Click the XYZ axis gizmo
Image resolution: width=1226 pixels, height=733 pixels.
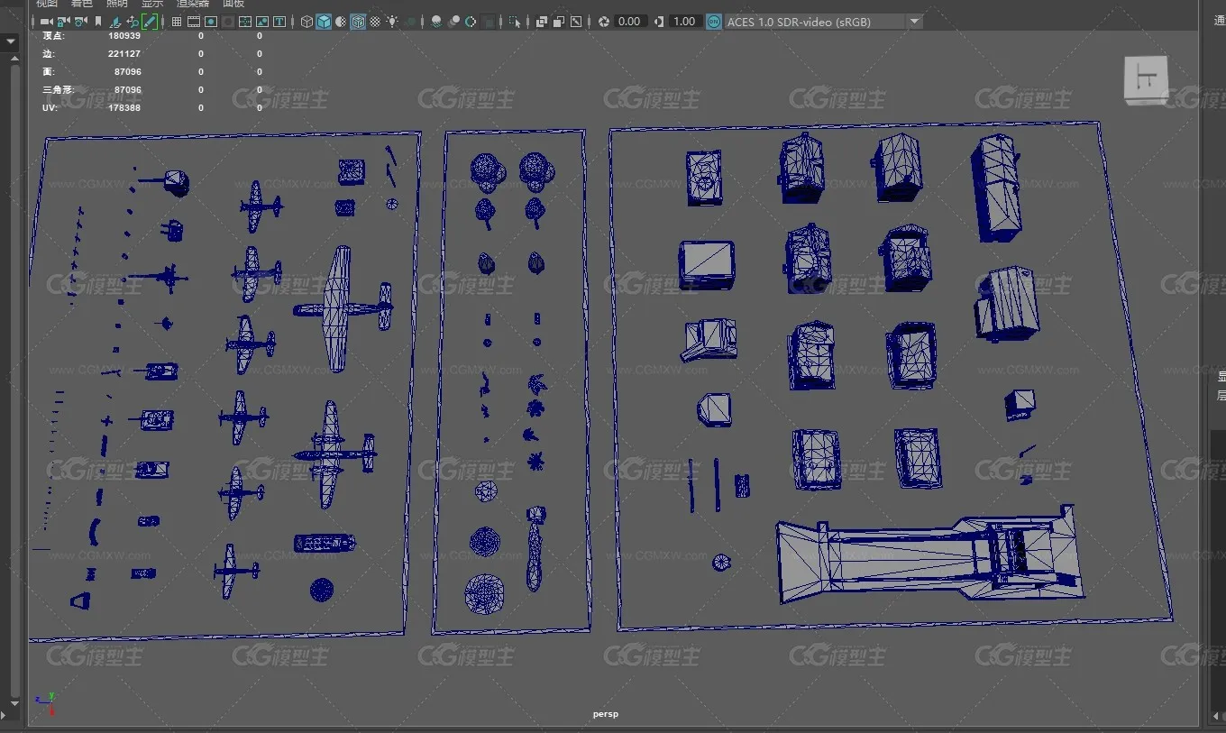(x=45, y=704)
